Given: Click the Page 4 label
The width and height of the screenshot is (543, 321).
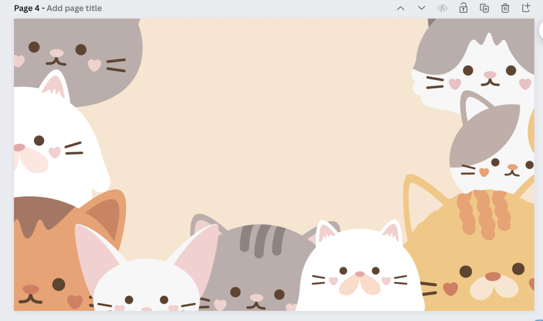Looking at the screenshot, I should pos(25,8).
